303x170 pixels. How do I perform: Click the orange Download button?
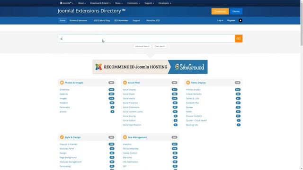[220, 11]
